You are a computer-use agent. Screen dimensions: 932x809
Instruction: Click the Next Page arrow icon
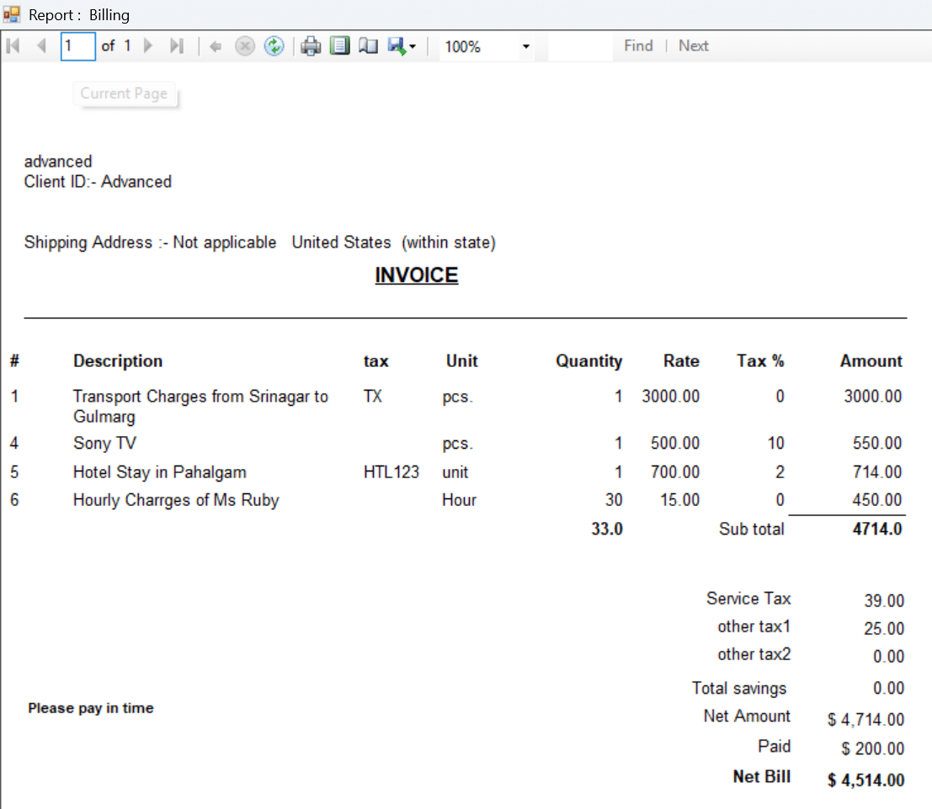(149, 46)
